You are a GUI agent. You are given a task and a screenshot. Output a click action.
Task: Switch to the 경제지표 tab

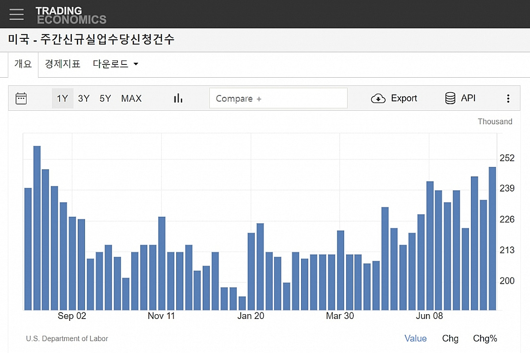click(62, 64)
